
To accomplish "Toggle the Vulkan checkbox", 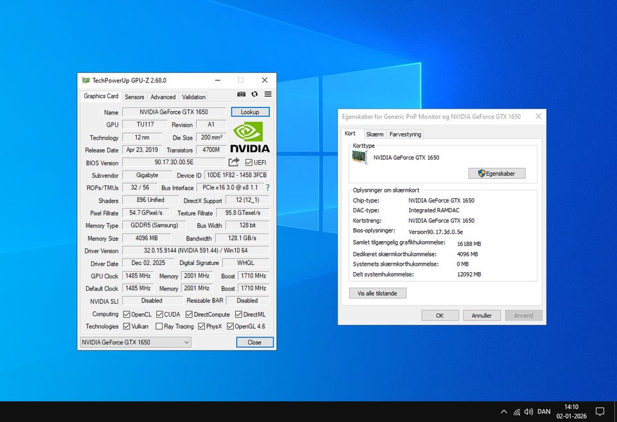I will click(x=127, y=327).
